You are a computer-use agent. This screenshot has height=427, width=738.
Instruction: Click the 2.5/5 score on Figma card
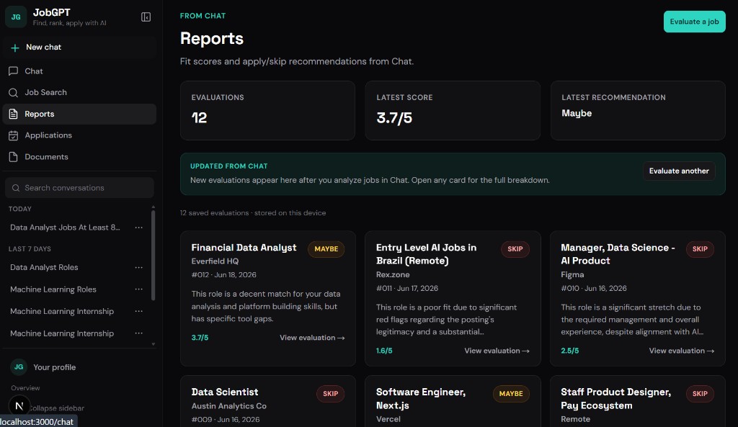tap(569, 351)
